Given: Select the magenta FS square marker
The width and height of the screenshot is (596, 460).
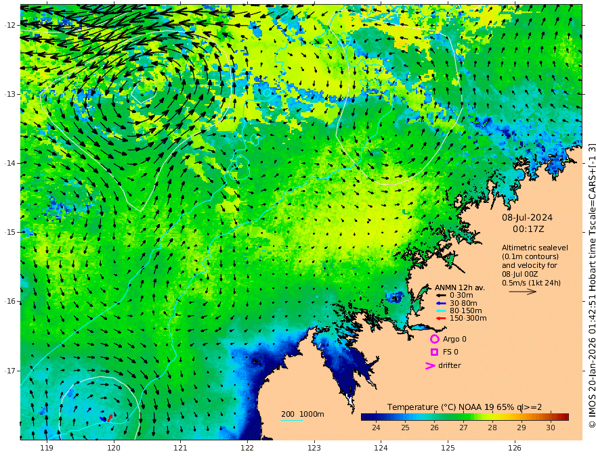Looking at the screenshot, I should 434,352.
